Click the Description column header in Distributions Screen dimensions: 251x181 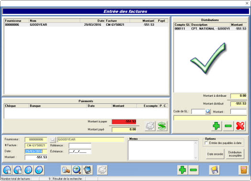click(210, 25)
